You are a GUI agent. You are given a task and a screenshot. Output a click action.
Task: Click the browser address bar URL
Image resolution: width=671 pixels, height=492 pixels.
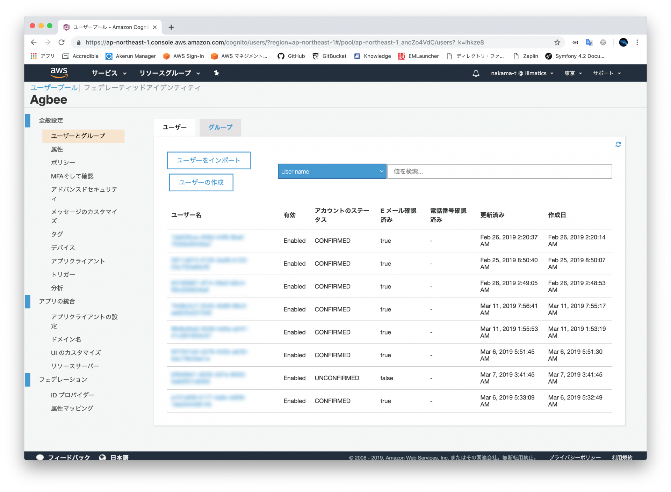tap(284, 42)
